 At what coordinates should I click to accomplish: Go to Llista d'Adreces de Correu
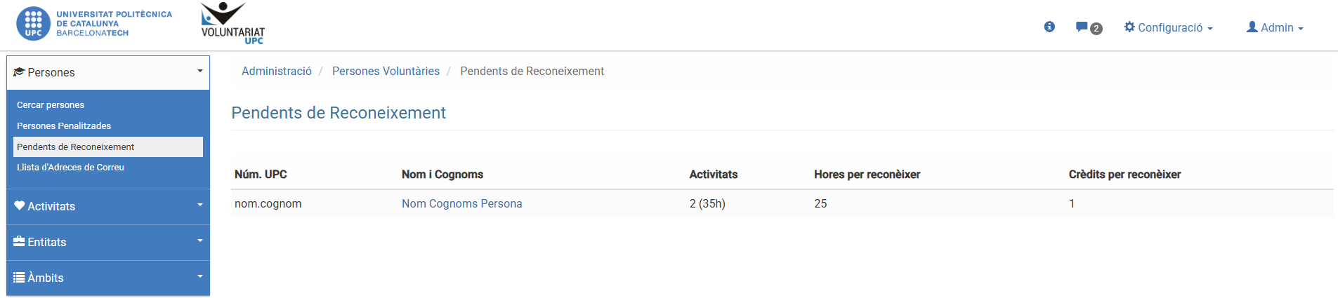pyautogui.click(x=70, y=168)
